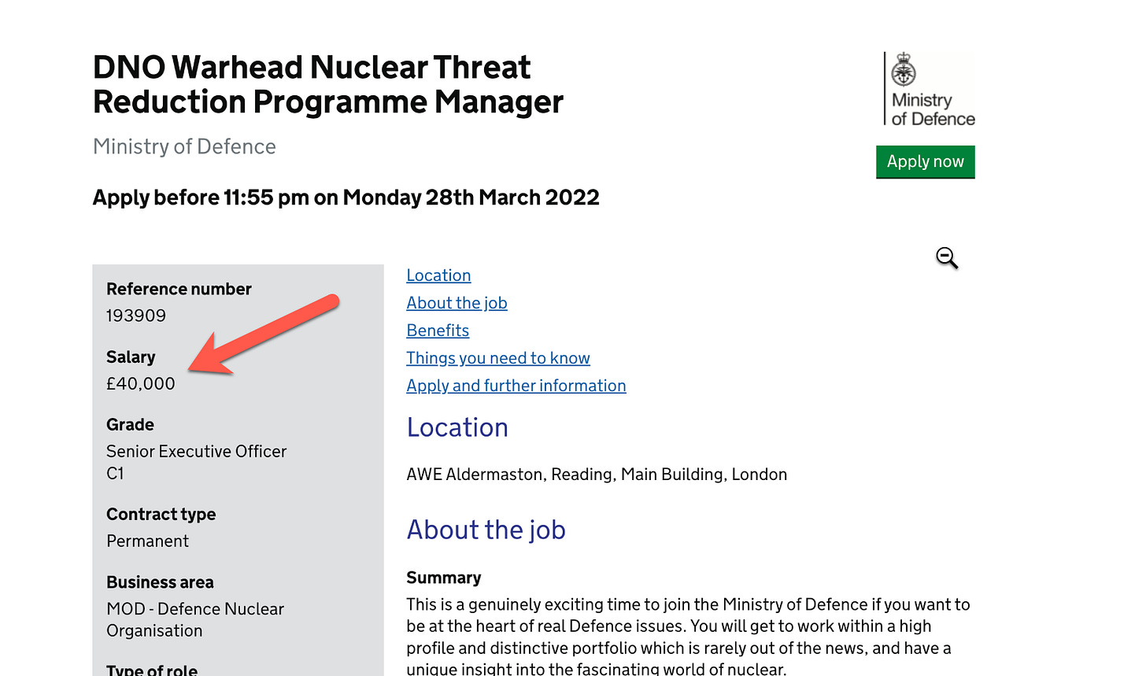The width and height of the screenshot is (1146, 676).
Task: Click the Type of role label
Action: pos(152,669)
